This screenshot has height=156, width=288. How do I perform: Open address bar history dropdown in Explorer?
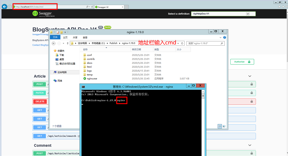click(178, 43)
